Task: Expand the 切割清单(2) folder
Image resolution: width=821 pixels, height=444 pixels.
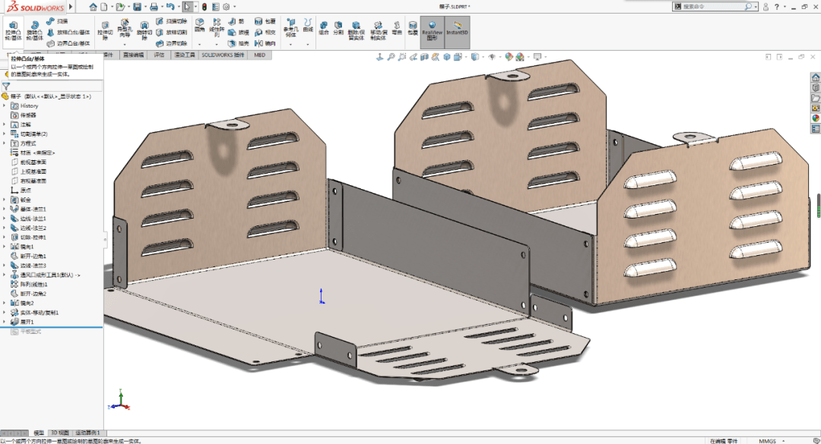Action: click(5, 134)
